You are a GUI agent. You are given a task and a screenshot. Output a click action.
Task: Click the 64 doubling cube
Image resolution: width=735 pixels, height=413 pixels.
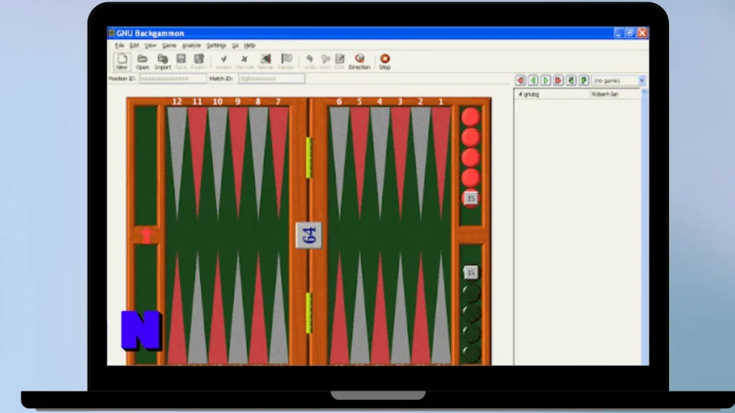[309, 235]
